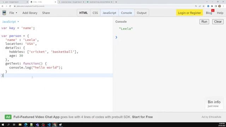Screen dimensions: 226x127
Task: Click the browser forward arrow
Action: coord(6,6)
